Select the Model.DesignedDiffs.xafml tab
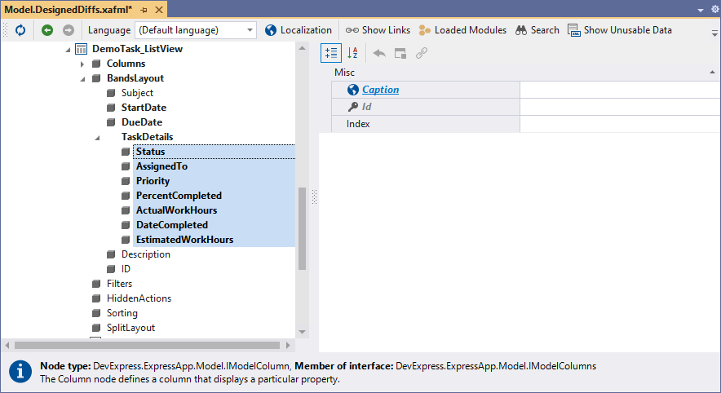Screen dimensions: 721x393 [x=68, y=10]
